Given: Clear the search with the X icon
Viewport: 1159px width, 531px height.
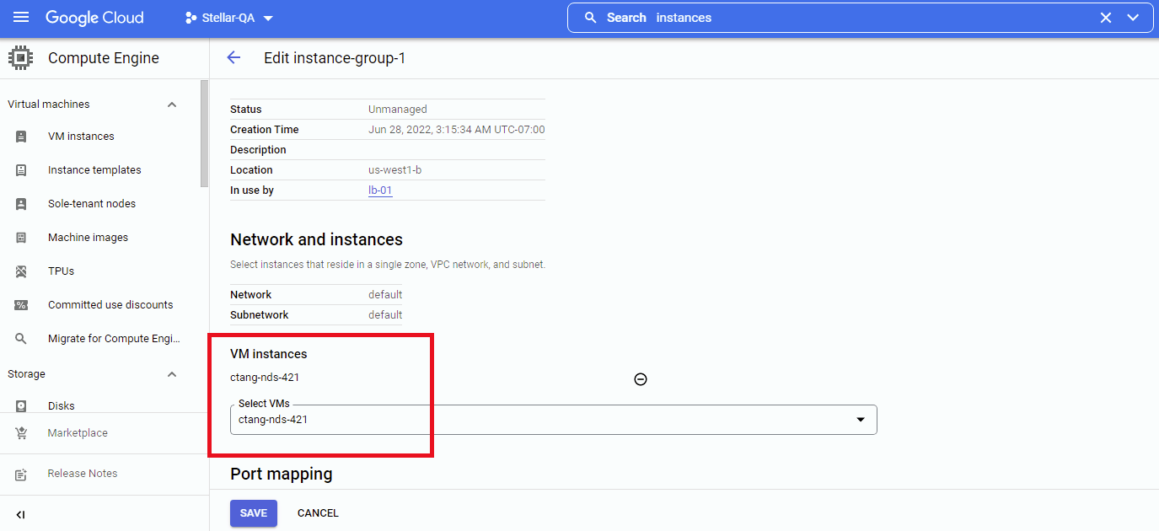Looking at the screenshot, I should (x=1106, y=18).
